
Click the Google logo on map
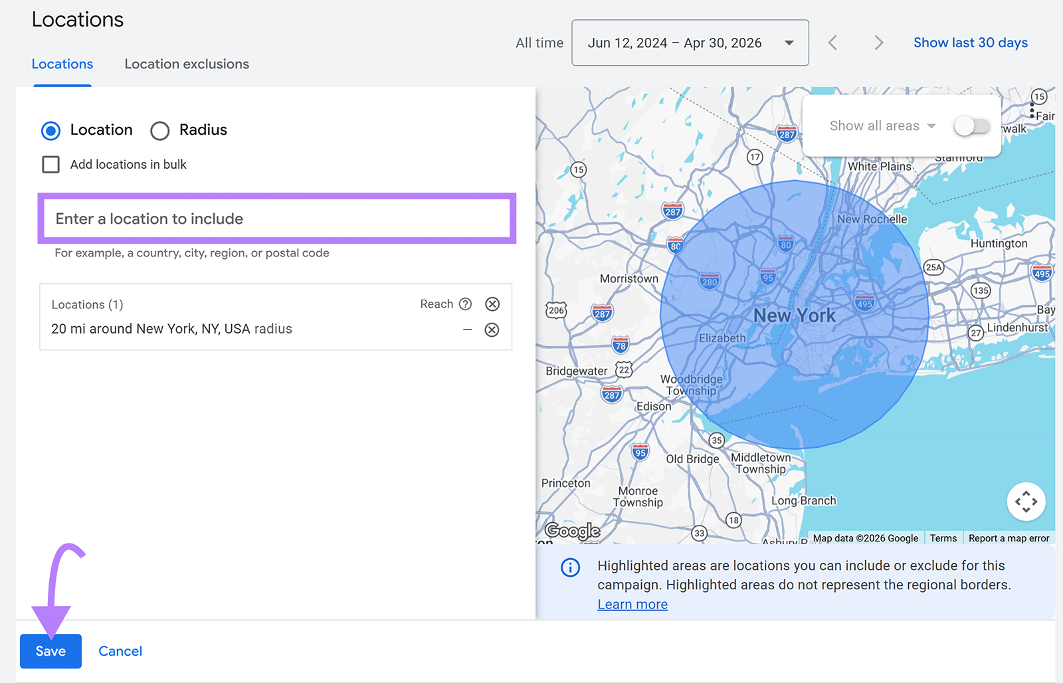572,530
